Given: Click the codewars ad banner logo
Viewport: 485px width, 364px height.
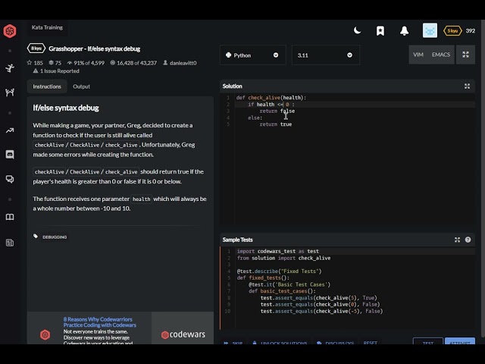Looking at the screenshot, I should click(x=183, y=334).
